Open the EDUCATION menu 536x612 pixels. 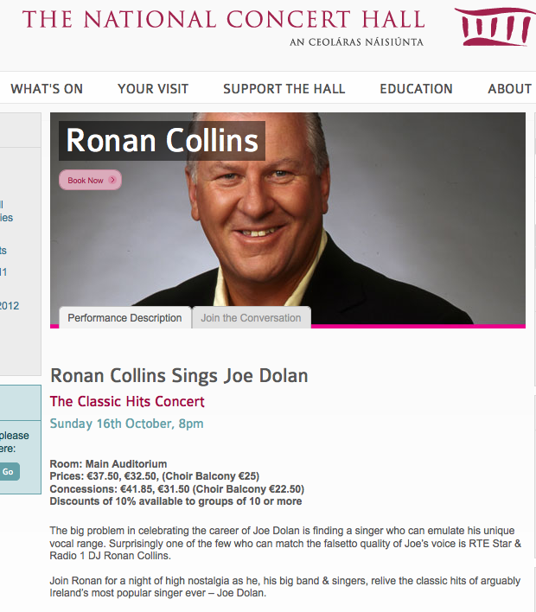coord(416,89)
